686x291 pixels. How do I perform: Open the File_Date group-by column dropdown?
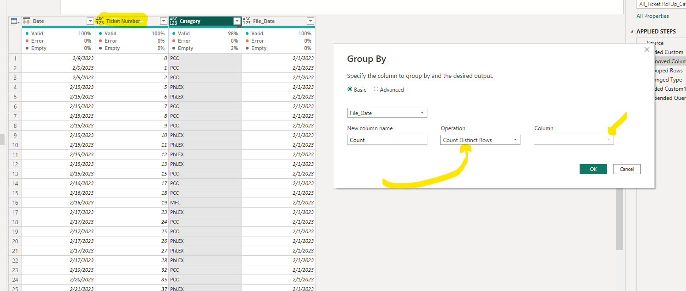[387, 113]
